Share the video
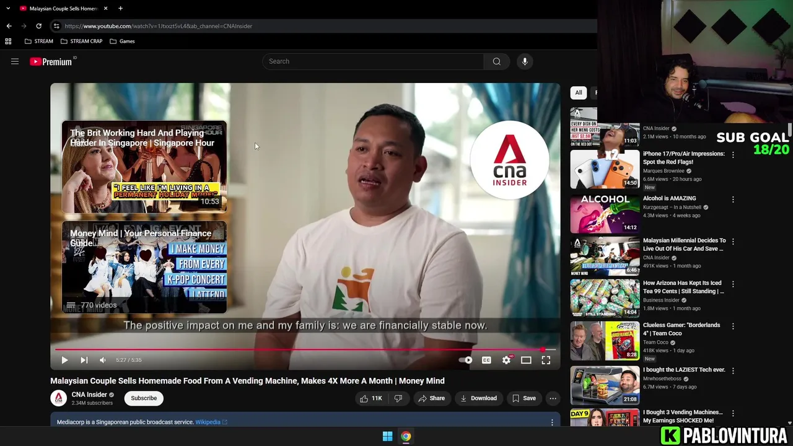793x446 pixels. (431, 398)
